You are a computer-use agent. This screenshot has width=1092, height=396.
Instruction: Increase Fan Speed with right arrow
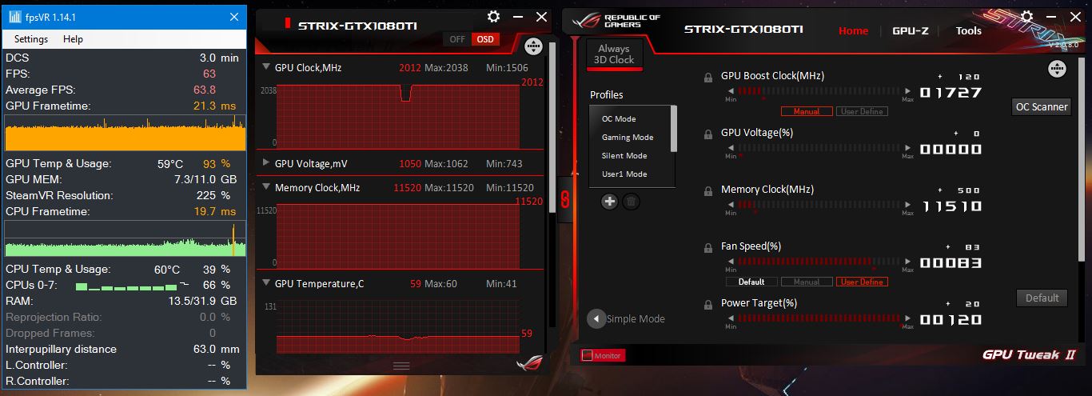[907, 262]
